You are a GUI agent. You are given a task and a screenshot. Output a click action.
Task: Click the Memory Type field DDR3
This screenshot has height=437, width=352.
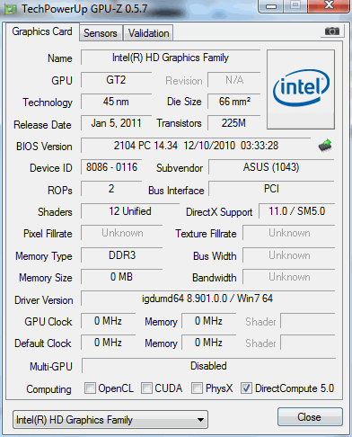(x=122, y=255)
